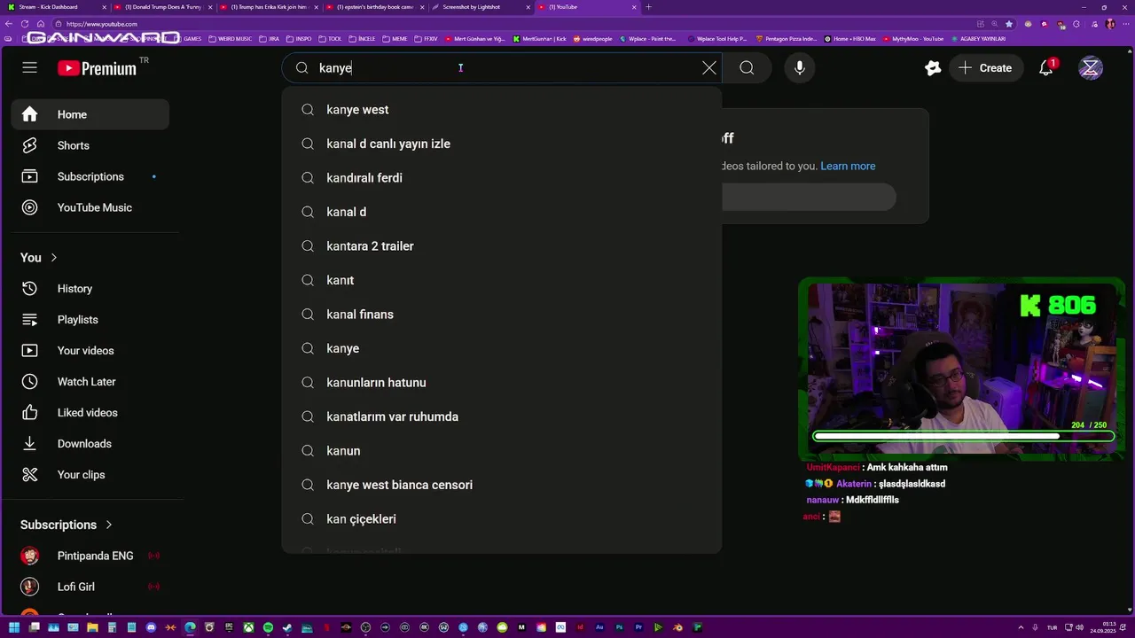Open the notifications bell
1135x638 pixels.
click(1046, 67)
